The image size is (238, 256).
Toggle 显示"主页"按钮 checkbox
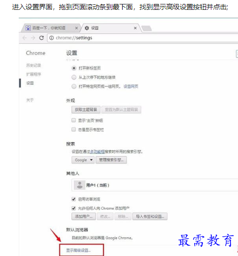coord(73,120)
